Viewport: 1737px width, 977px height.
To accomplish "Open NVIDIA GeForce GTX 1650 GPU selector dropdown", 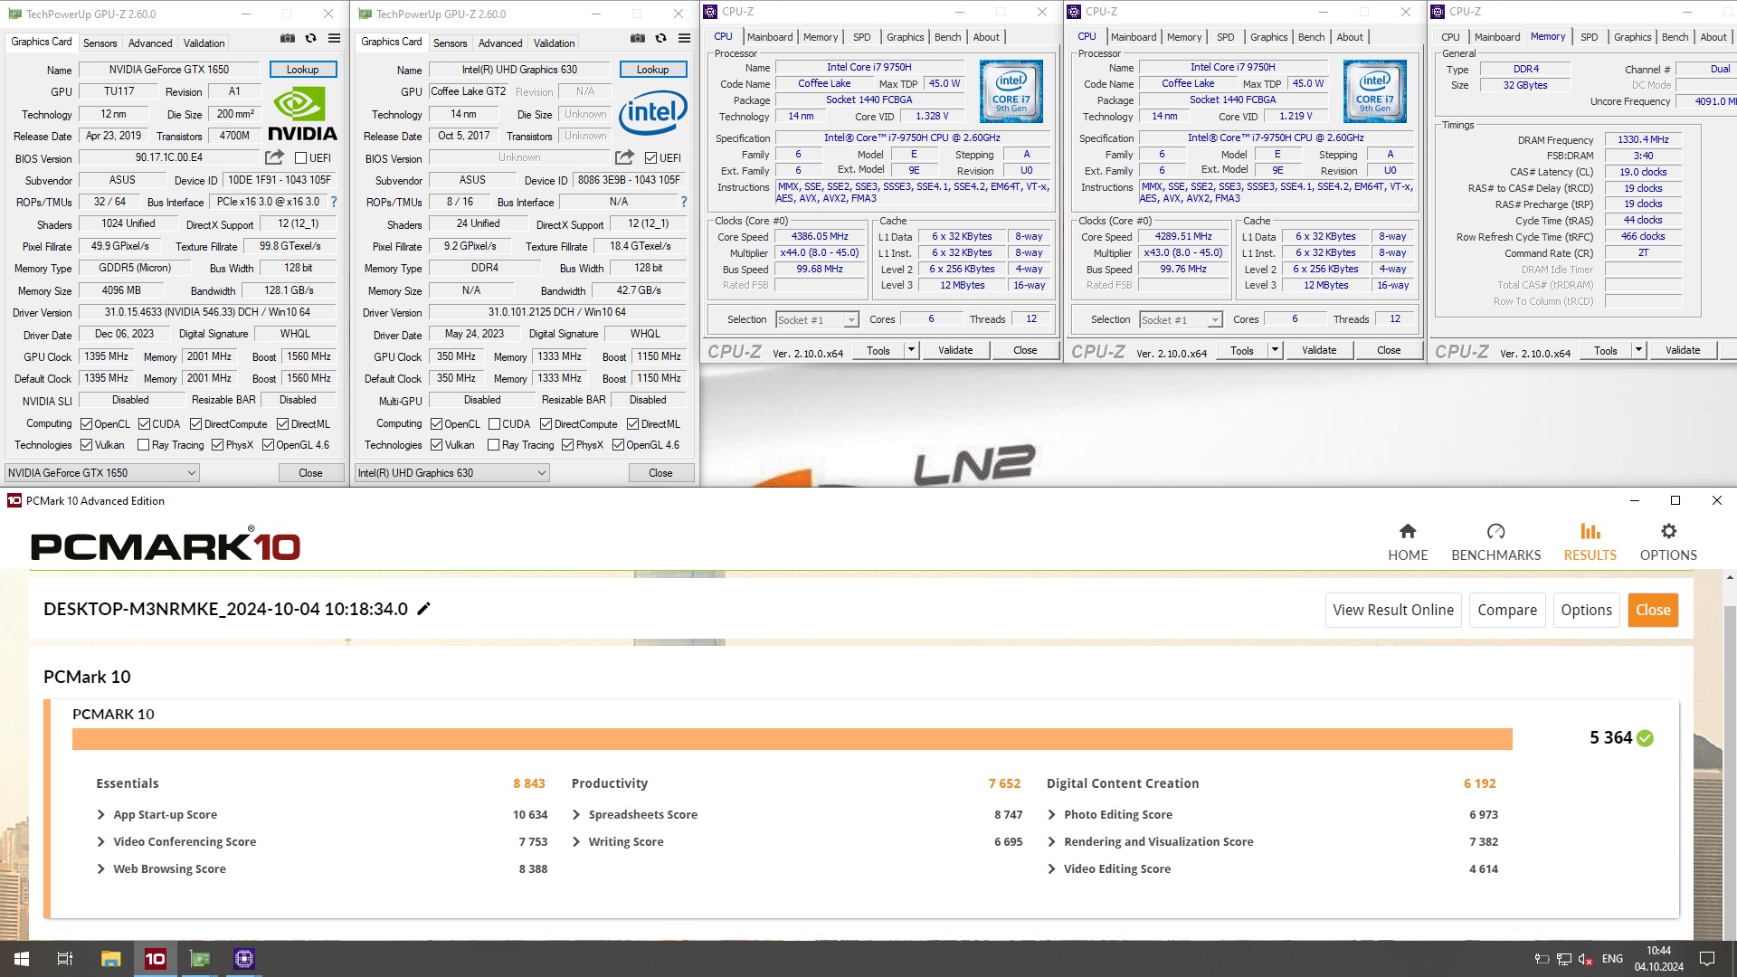I will pyautogui.click(x=102, y=472).
